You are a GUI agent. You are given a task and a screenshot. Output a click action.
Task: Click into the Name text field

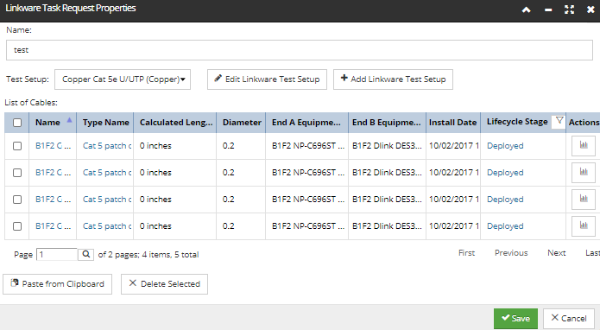pos(300,50)
